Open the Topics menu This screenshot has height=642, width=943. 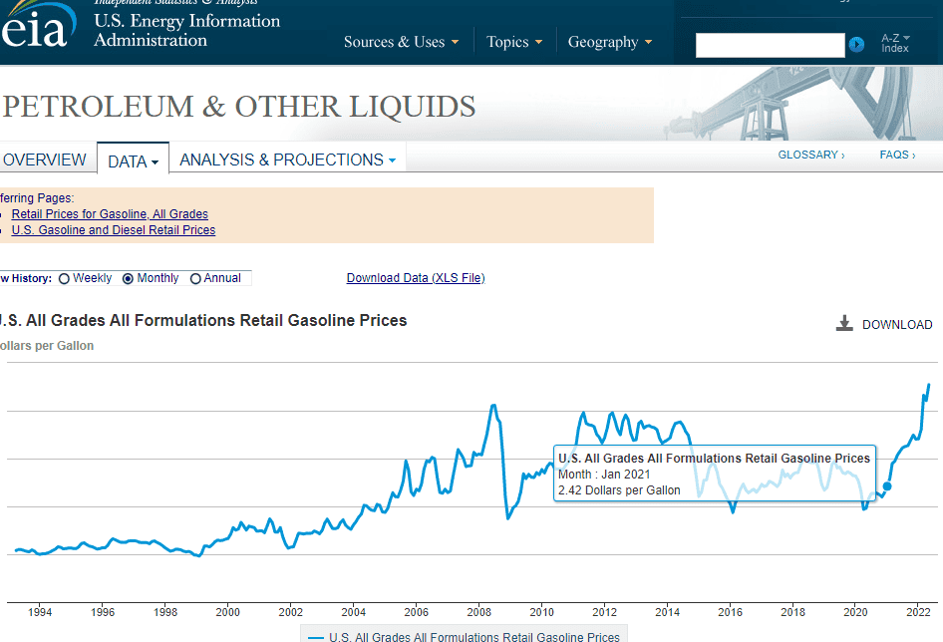(x=514, y=42)
